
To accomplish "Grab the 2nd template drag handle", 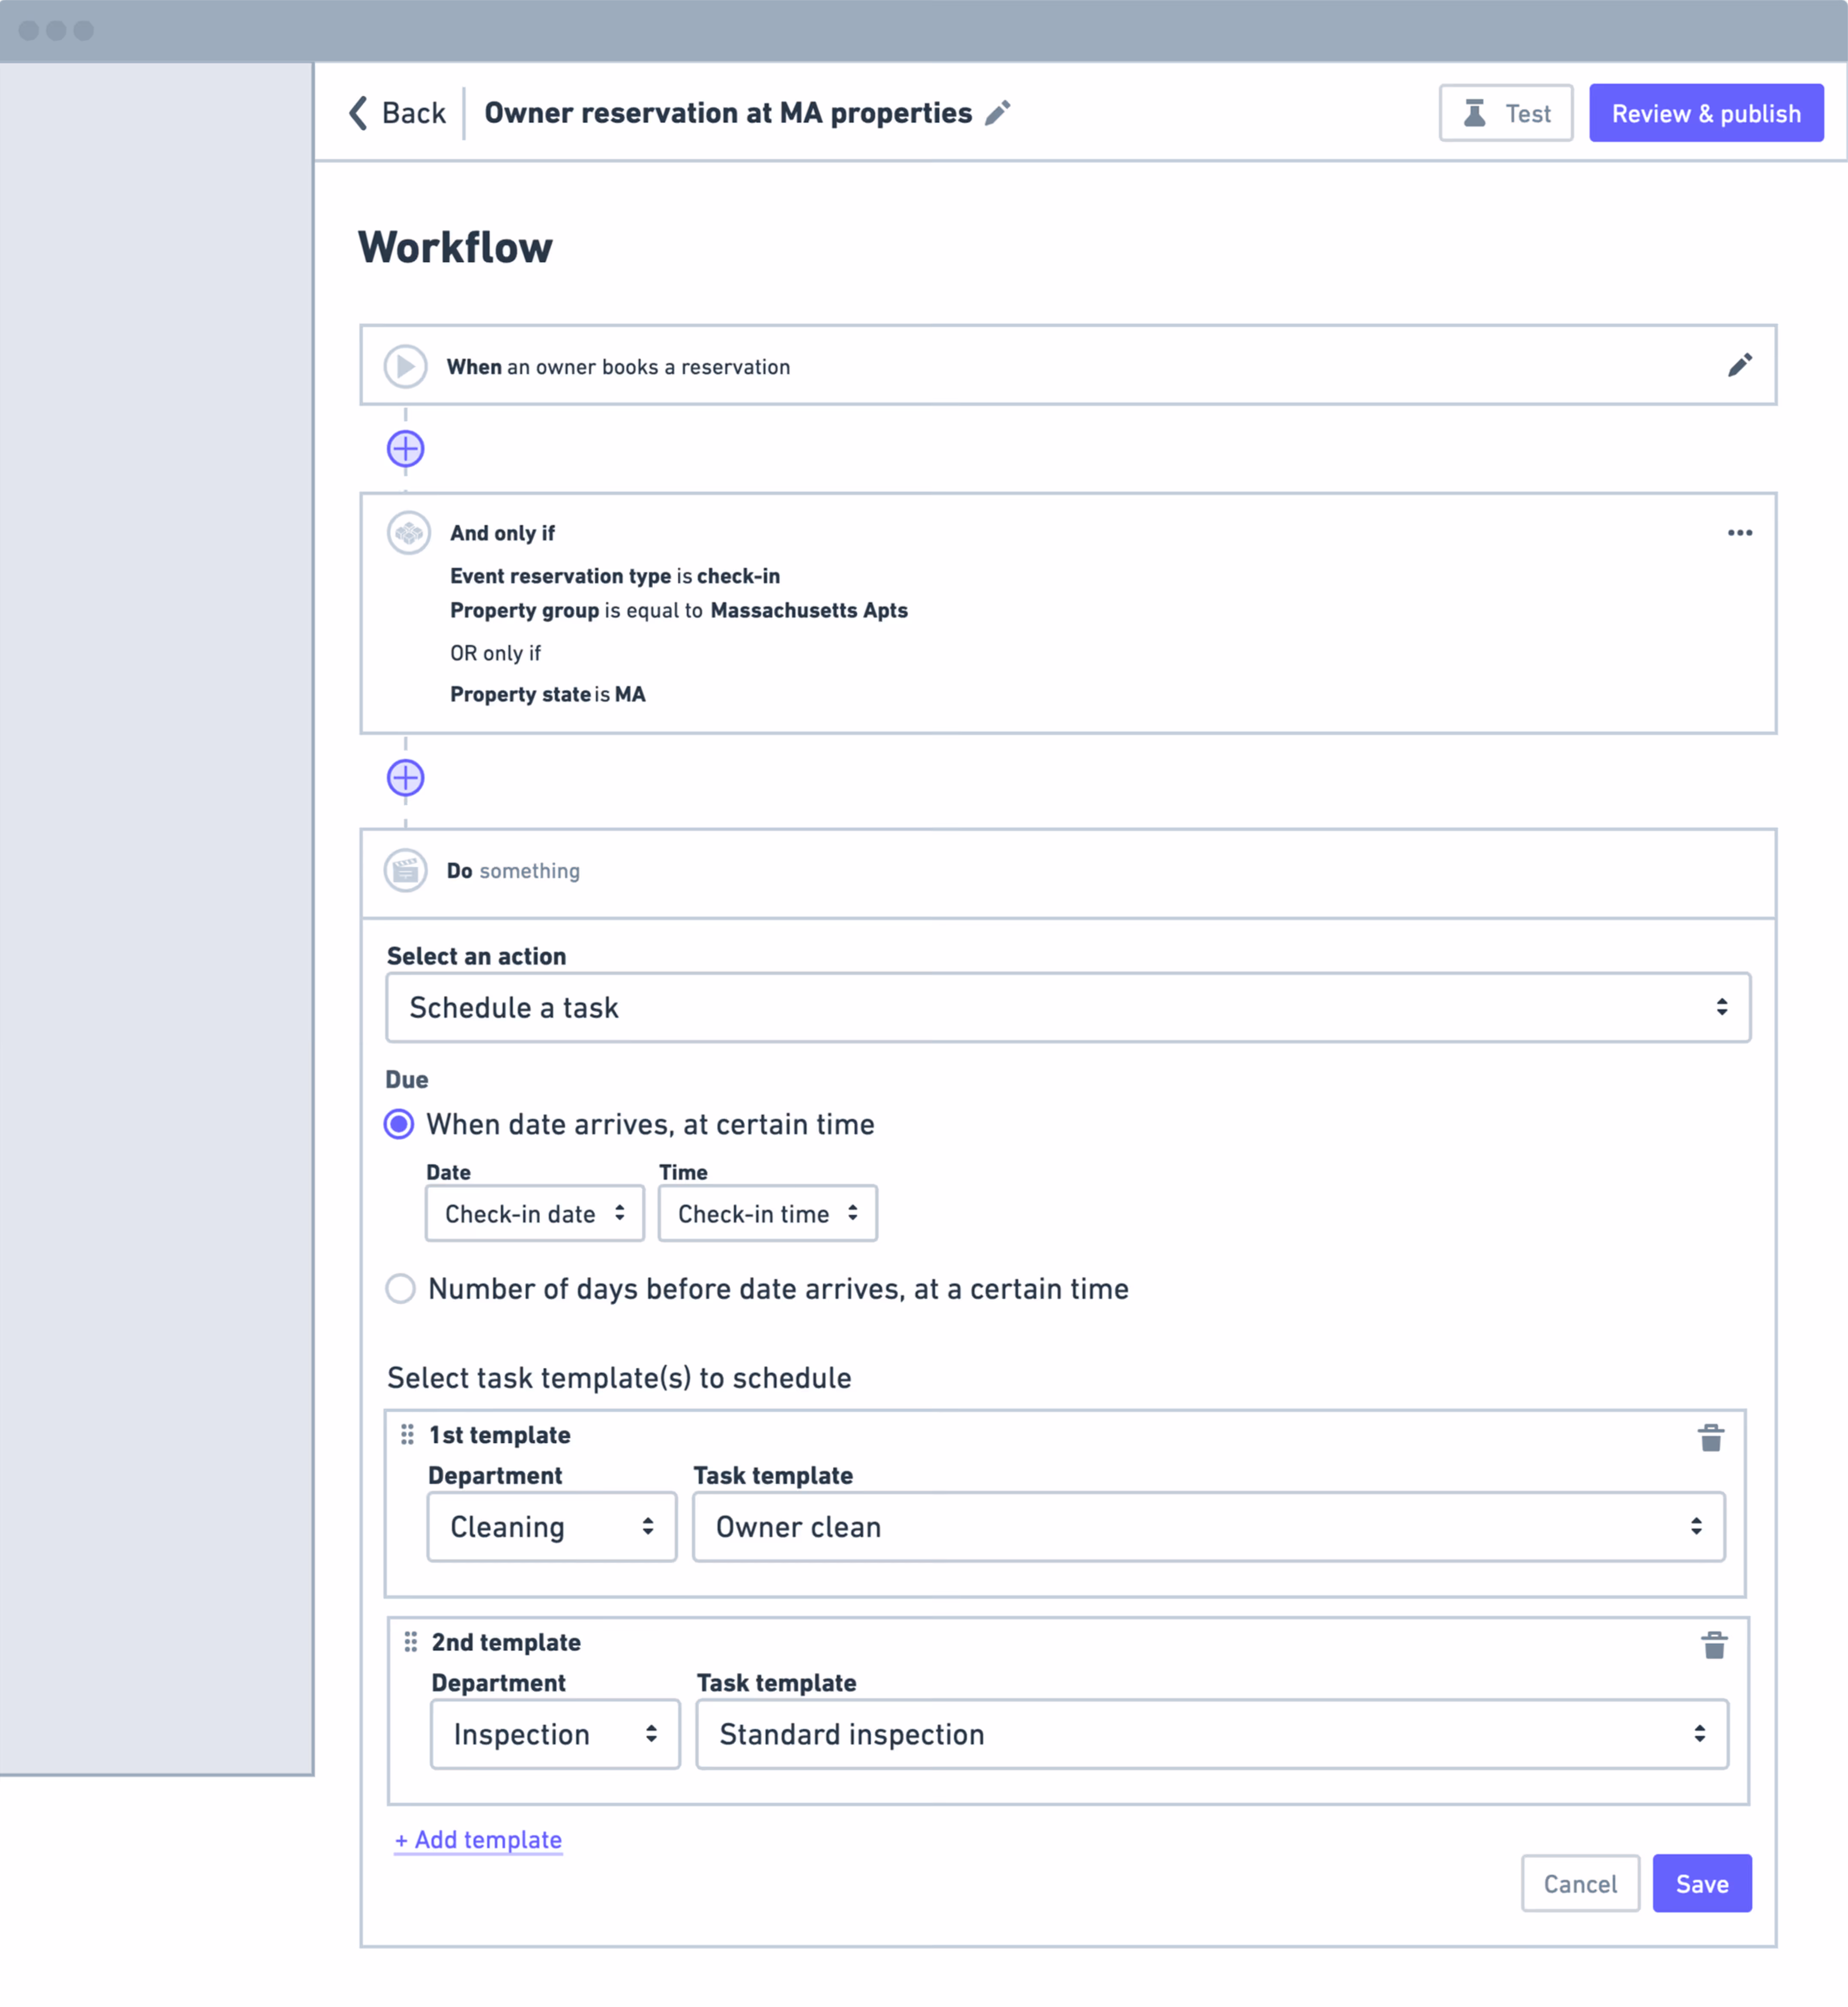I will pos(410,1641).
